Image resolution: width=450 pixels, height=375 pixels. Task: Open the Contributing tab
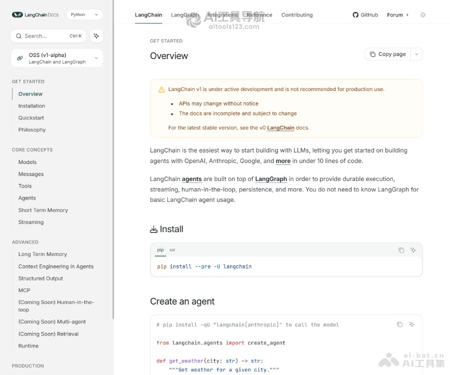(296, 15)
